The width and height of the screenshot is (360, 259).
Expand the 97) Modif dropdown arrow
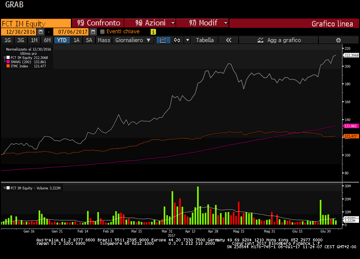[x=225, y=23]
